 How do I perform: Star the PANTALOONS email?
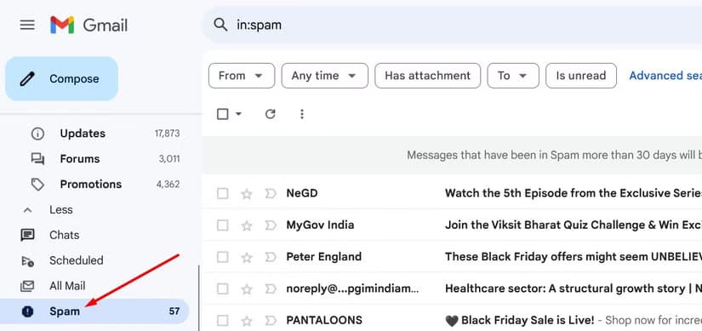coord(247,321)
